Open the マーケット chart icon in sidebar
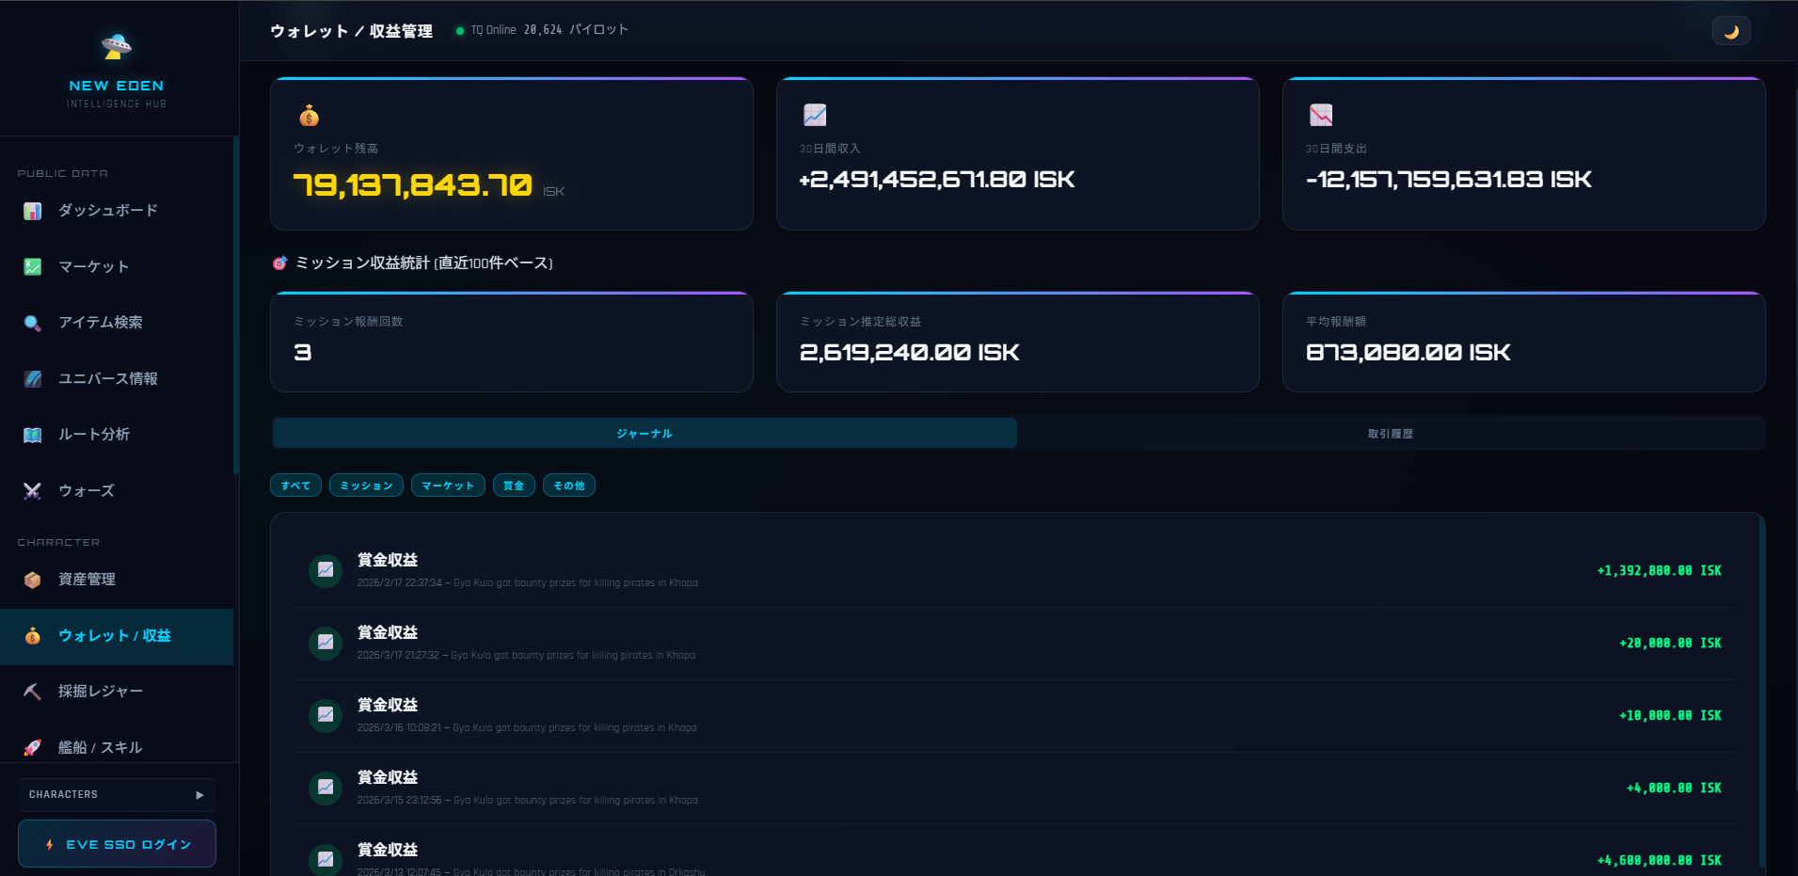Viewport: 1798px width, 876px height. point(33,267)
